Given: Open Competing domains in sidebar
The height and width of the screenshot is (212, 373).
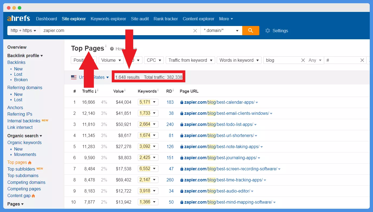Looking at the screenshot, I should coord(26,182).
